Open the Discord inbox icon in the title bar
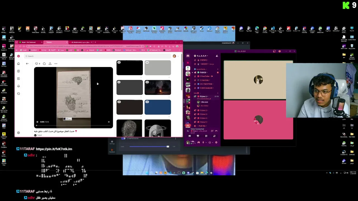This screenshot has width=358, height=201. tap(274, 51)
